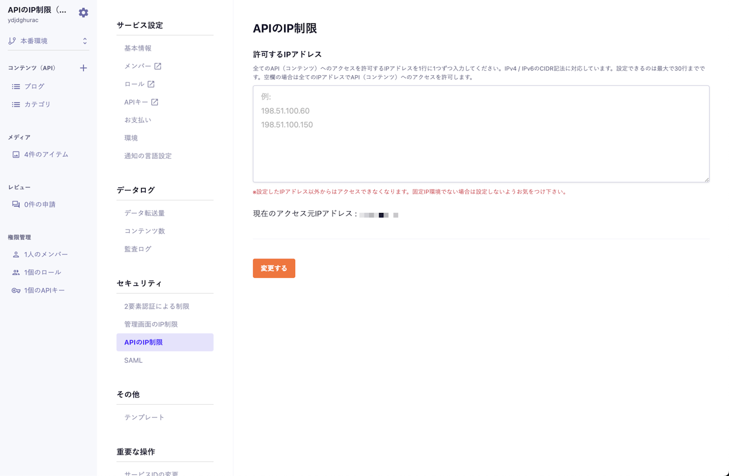The width and height of the screenshot is (729, 476).
Task: Click the key icon beside 1個のAPIキー
Action: tap(16, 290)
